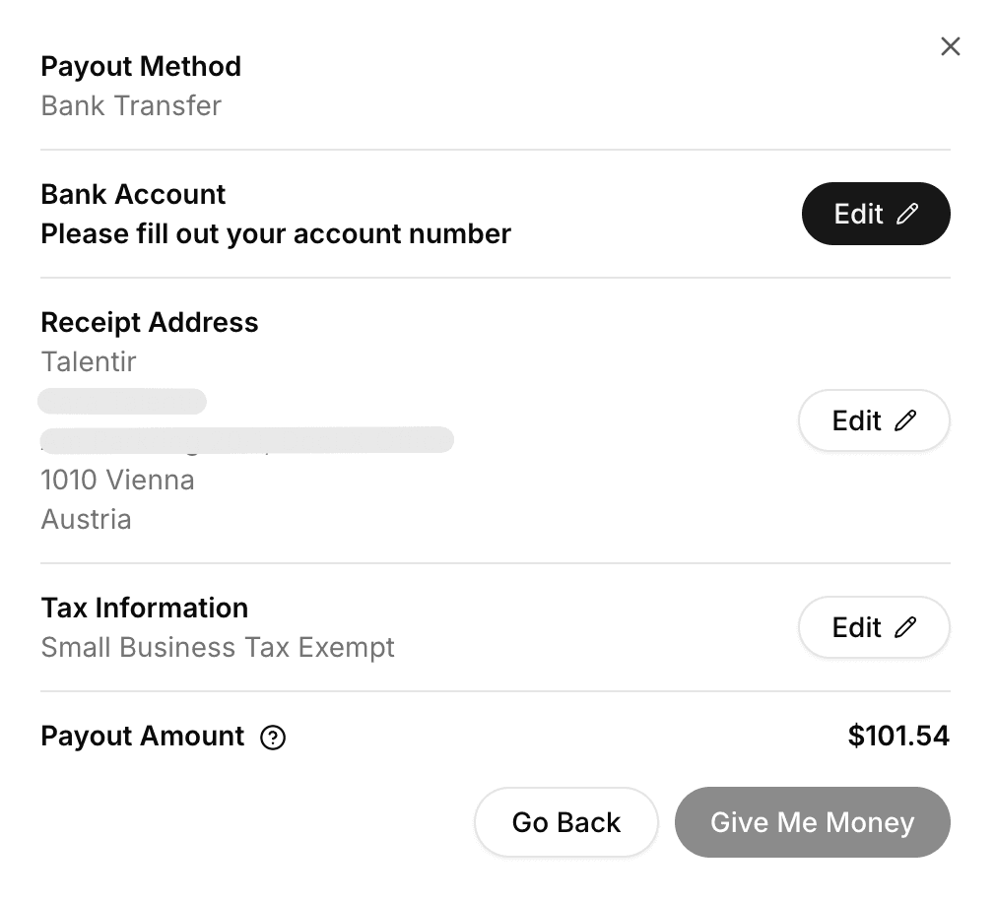Screen dimensions: 995x900
Task: Click the pencil icon beside Tax Information
Action: point(904,628)
